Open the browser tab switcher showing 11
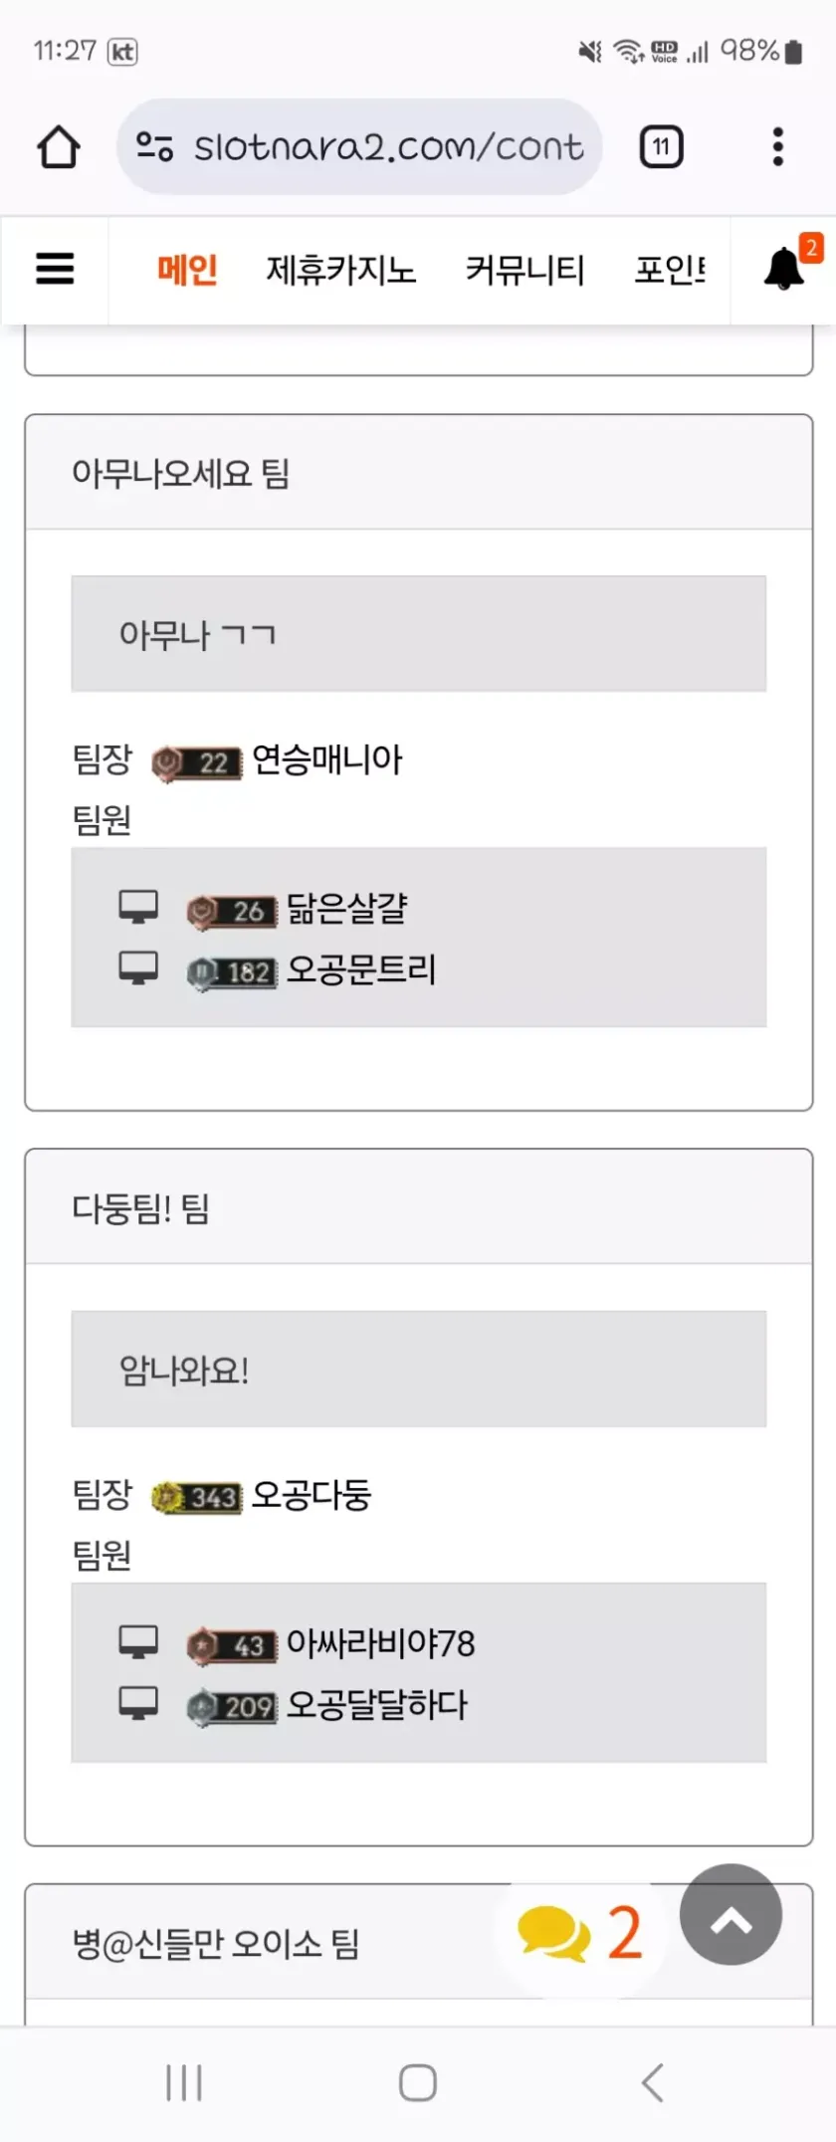 pos(661,147)
